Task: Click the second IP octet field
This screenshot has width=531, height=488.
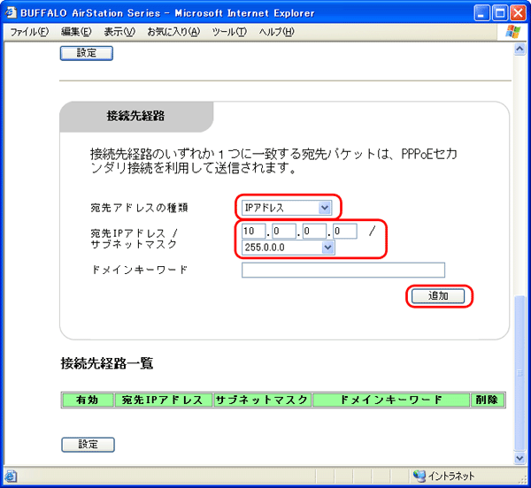Action: [284, 231]
